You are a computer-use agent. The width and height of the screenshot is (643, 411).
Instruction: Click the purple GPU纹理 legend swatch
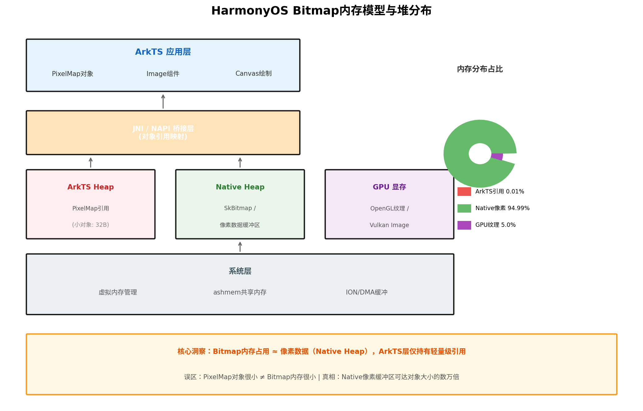[x=464, y=225]
